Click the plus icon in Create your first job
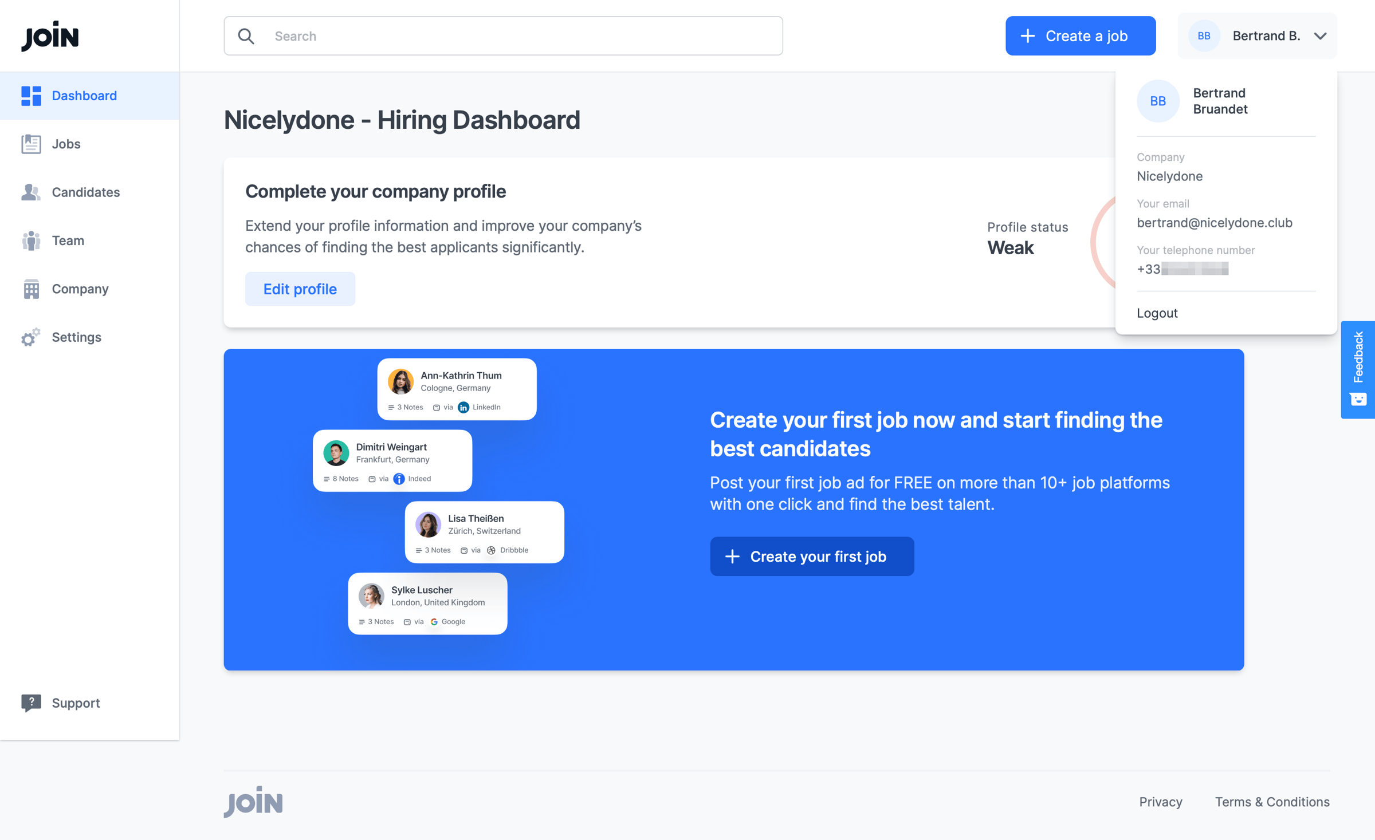Image resolution: width=1375 pixels, height=840 pixels. 732,557
